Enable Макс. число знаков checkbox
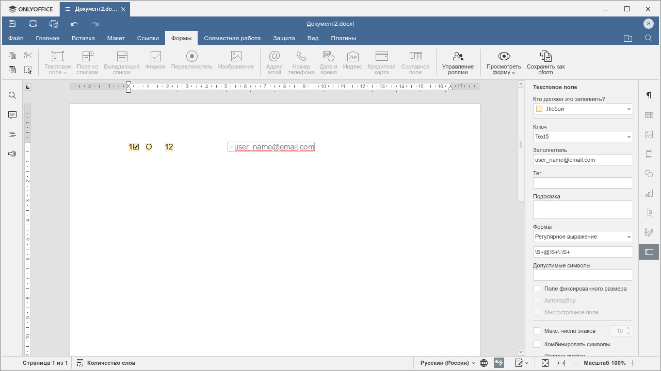Viewport: 661px width, 371px height. click(x=537, y=331)
